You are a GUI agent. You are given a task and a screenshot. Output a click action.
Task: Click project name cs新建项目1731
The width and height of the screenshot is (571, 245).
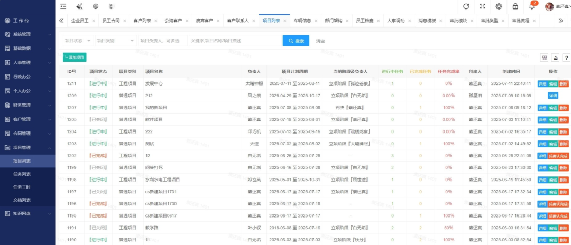click(161, 192)
